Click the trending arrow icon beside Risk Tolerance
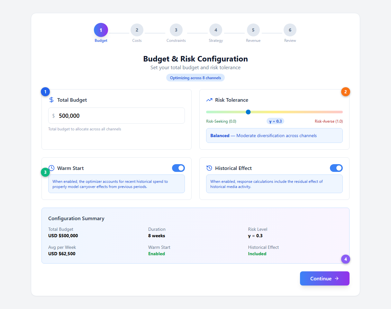Image resolution: width=391 pixels, height=309 pixels. coord(209,100)
